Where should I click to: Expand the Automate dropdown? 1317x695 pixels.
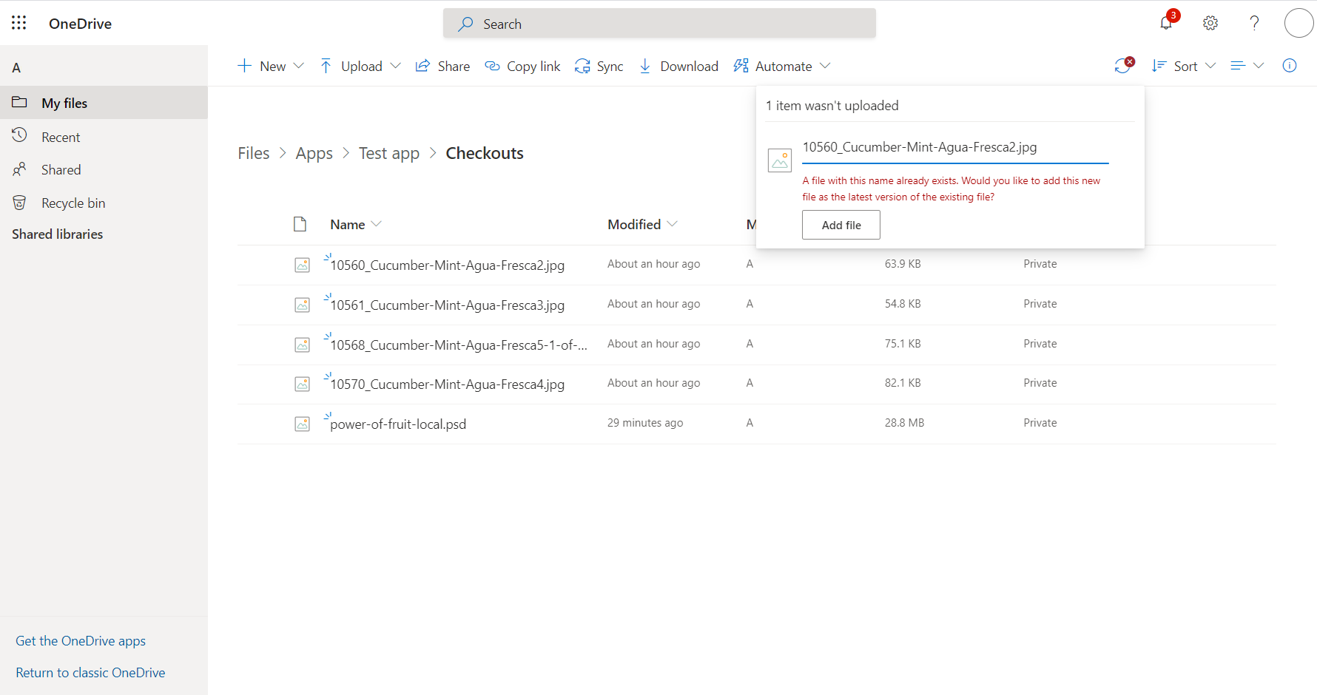pos(826,66)
